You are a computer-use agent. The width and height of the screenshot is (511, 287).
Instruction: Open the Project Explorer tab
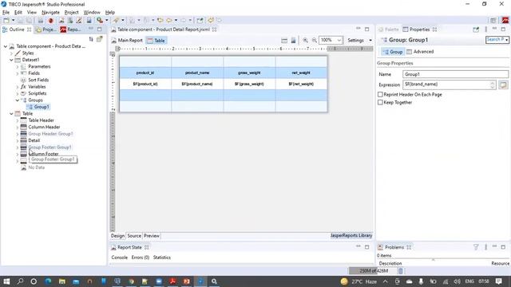click(46, 29)
